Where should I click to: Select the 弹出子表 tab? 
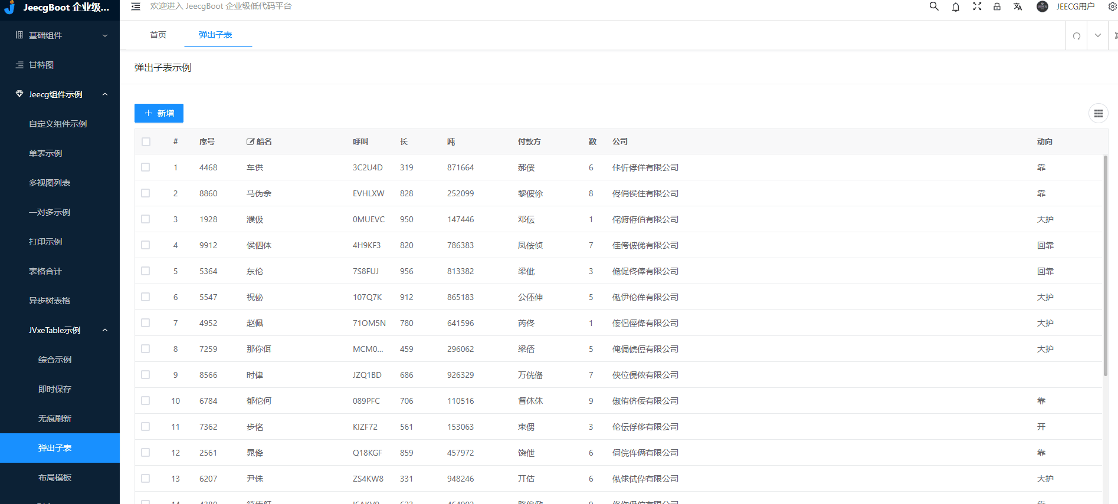(x=215, y=35)
